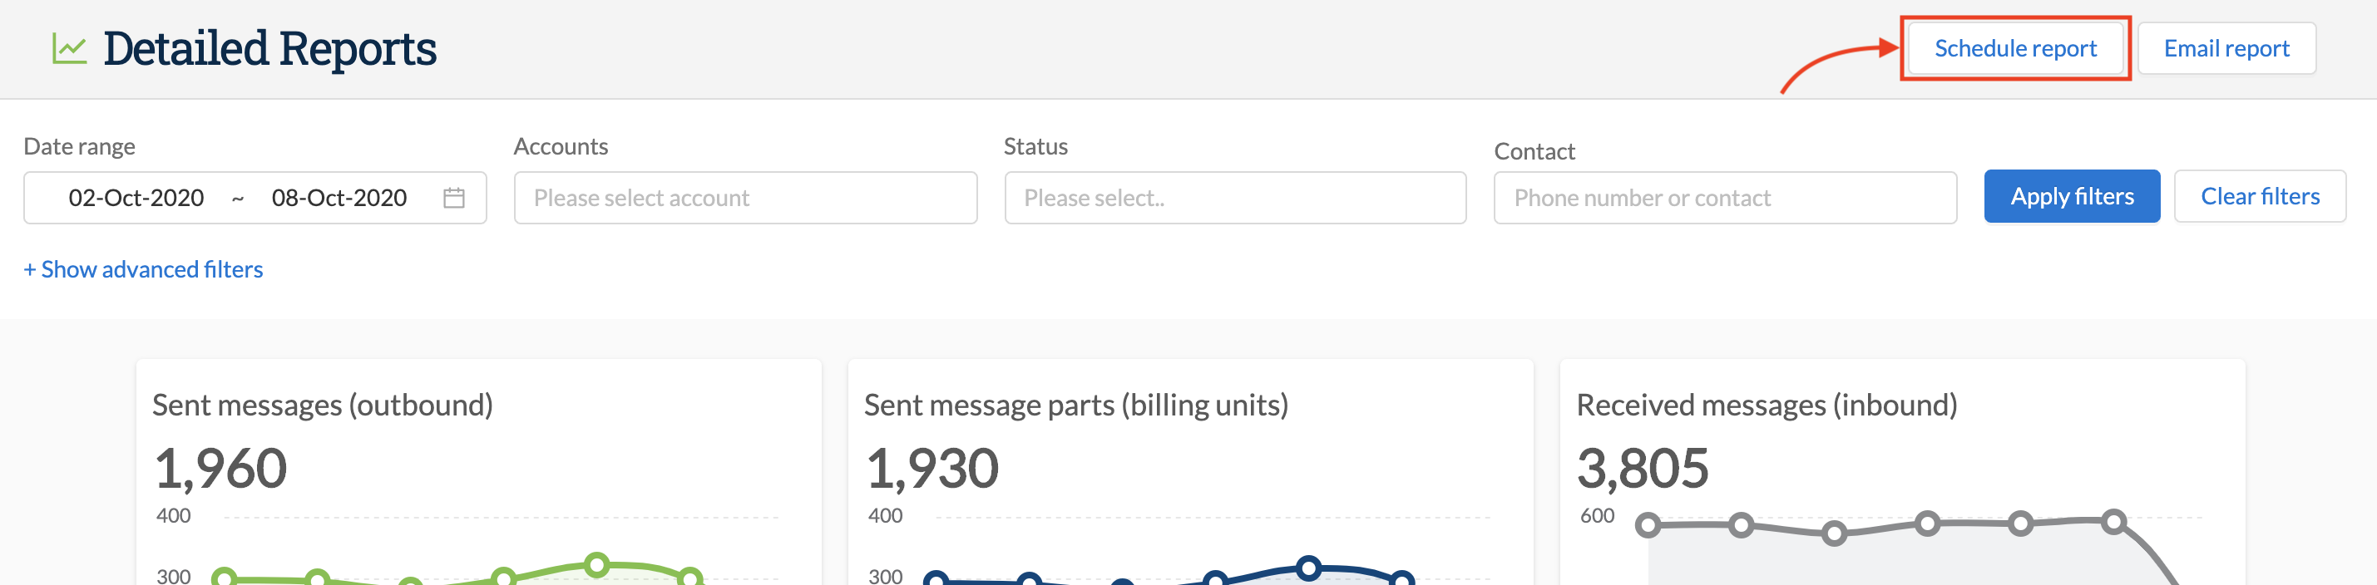2377x585 pixels.
Task: Click the Contact phone number input field
Action: pos(1725,197)
